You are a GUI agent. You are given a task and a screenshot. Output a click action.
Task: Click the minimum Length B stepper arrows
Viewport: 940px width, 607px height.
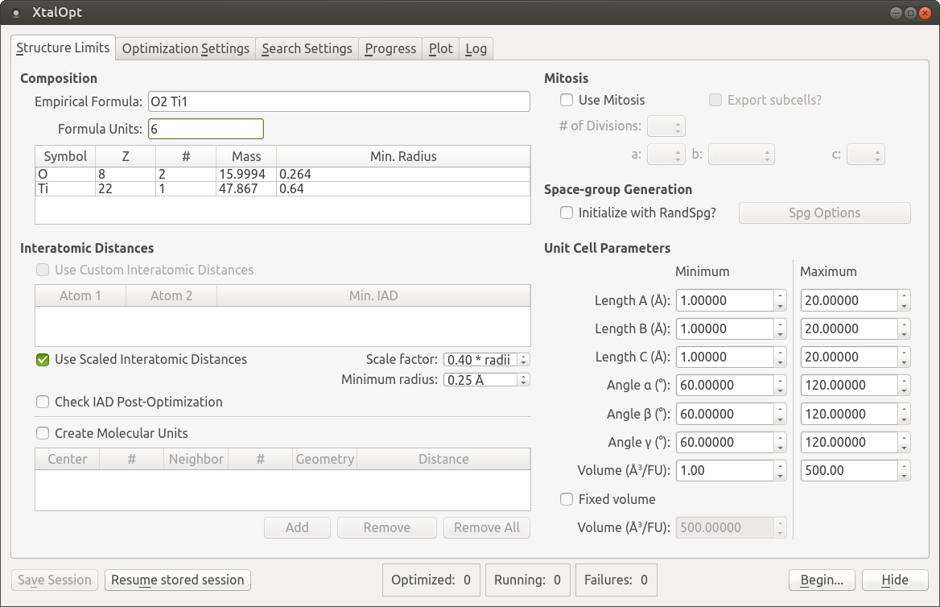pyautogui.click(x=780, y=328)
